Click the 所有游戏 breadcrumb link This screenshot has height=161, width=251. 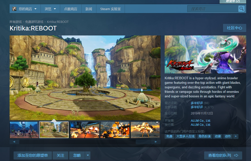tap(16, 22)
